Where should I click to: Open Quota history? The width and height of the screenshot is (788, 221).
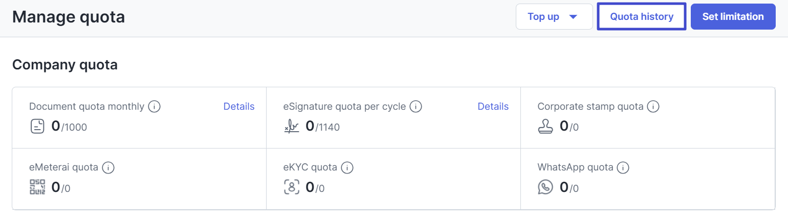pos(642,17)
